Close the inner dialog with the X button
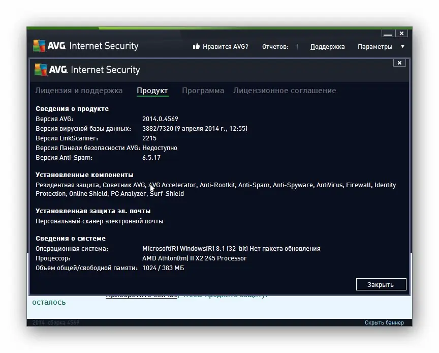 (x=399, y=63)
